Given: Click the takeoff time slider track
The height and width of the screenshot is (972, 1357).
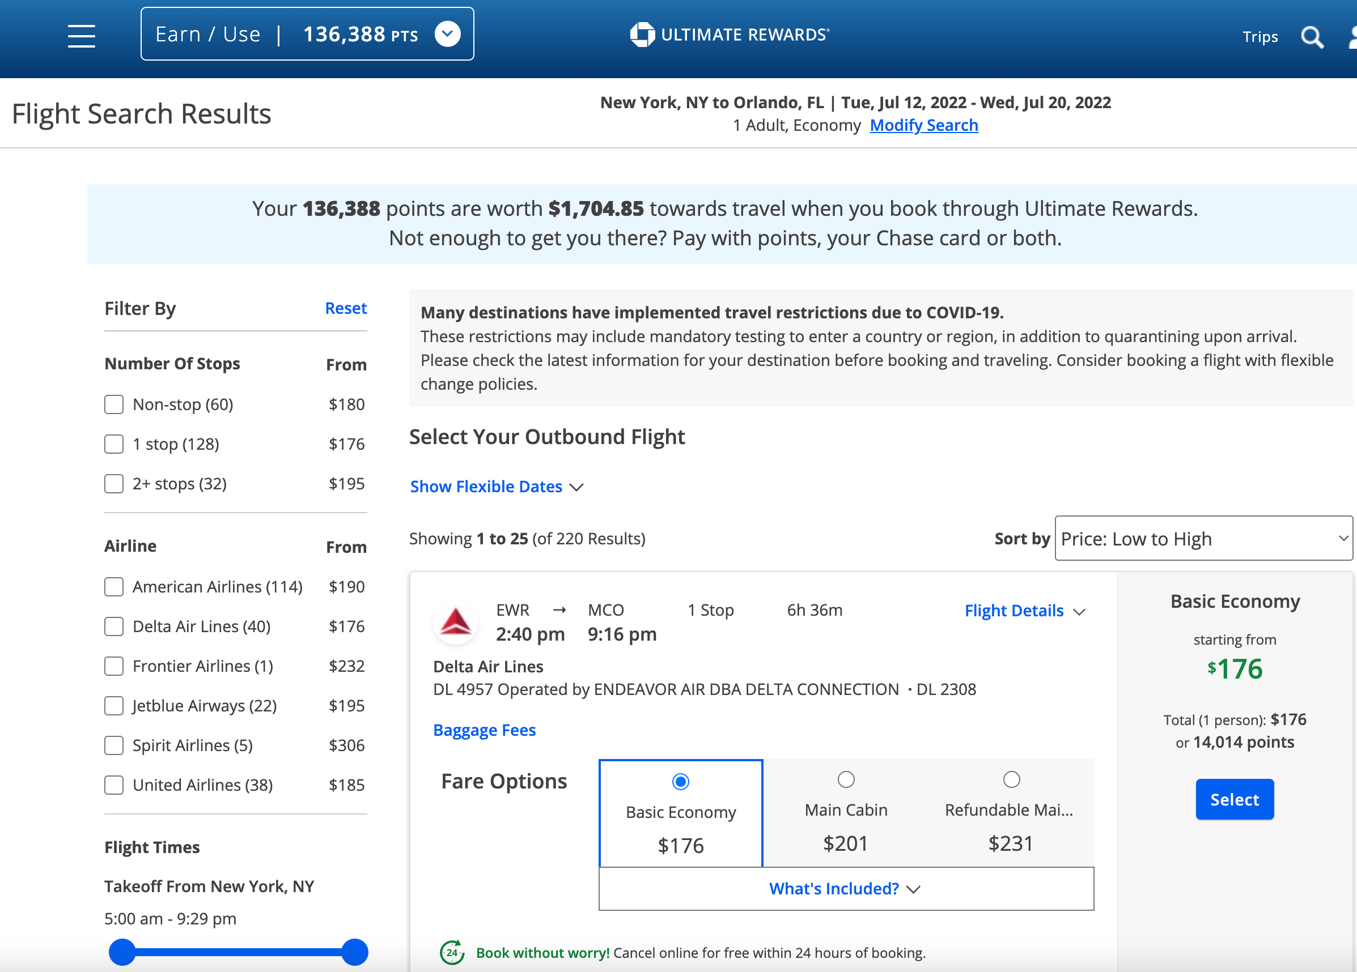Looking at the screenshot, I should tap(239, 952).
